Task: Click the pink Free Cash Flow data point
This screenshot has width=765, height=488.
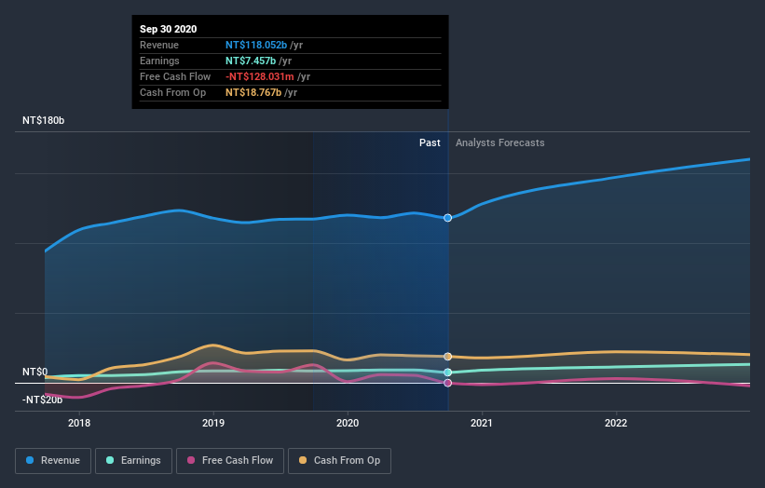Action: tap(447, 383)
